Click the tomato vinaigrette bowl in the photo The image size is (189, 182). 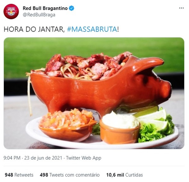(x=67, y=125)
